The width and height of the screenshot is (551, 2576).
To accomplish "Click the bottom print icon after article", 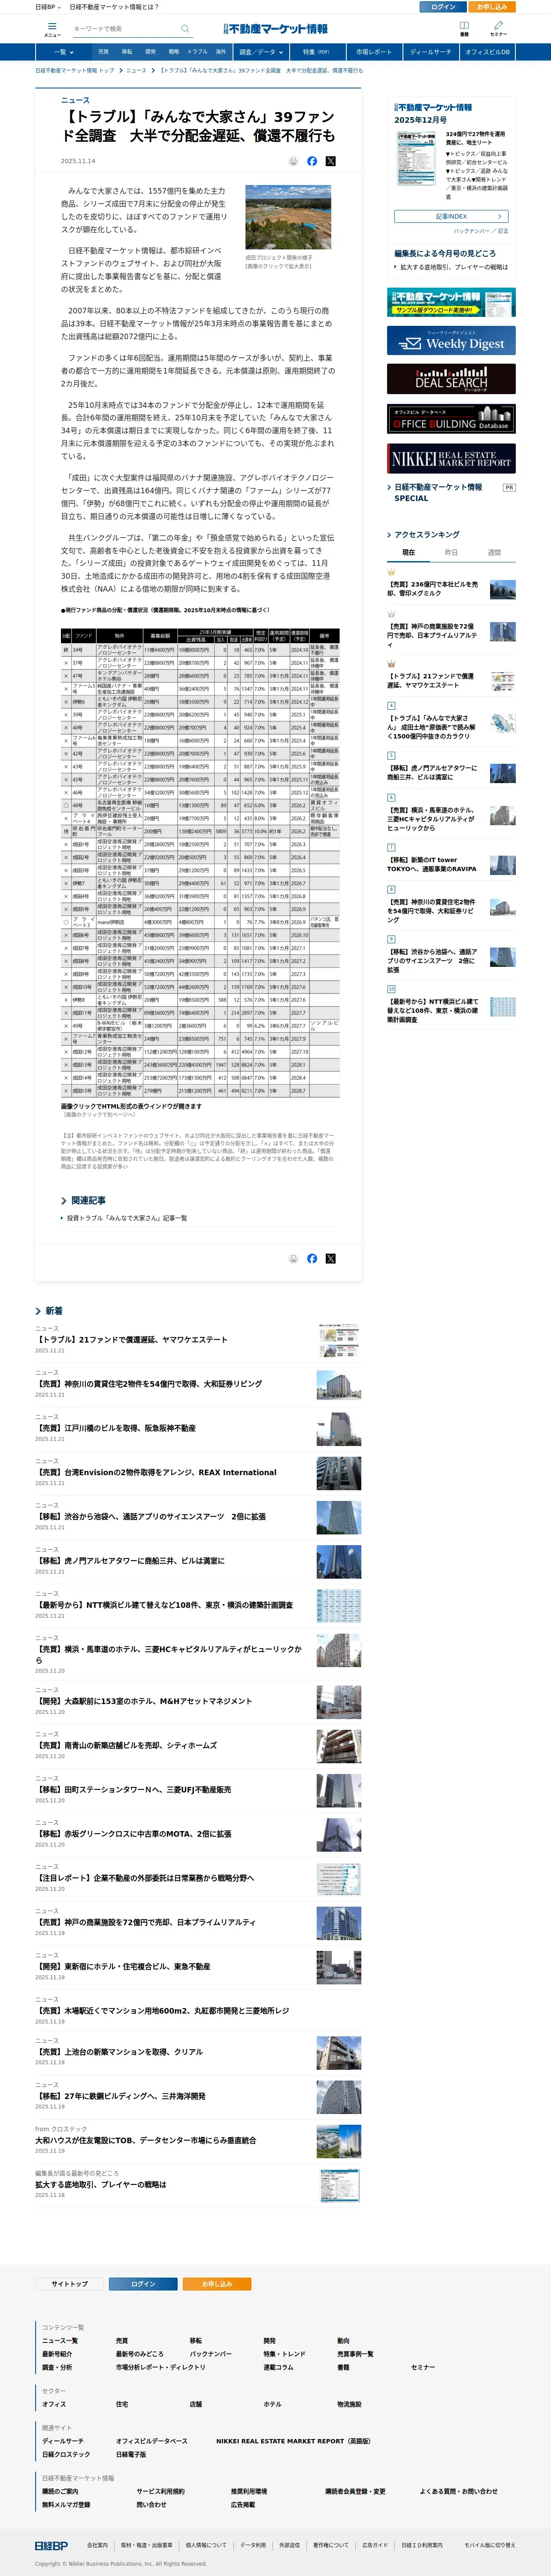I will tap(293, 1258).
